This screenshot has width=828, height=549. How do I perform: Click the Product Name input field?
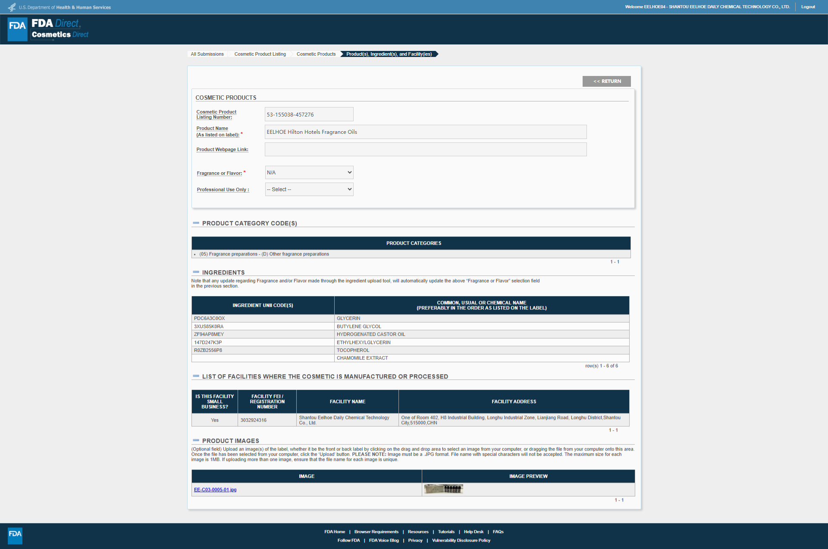pos(426,132)
